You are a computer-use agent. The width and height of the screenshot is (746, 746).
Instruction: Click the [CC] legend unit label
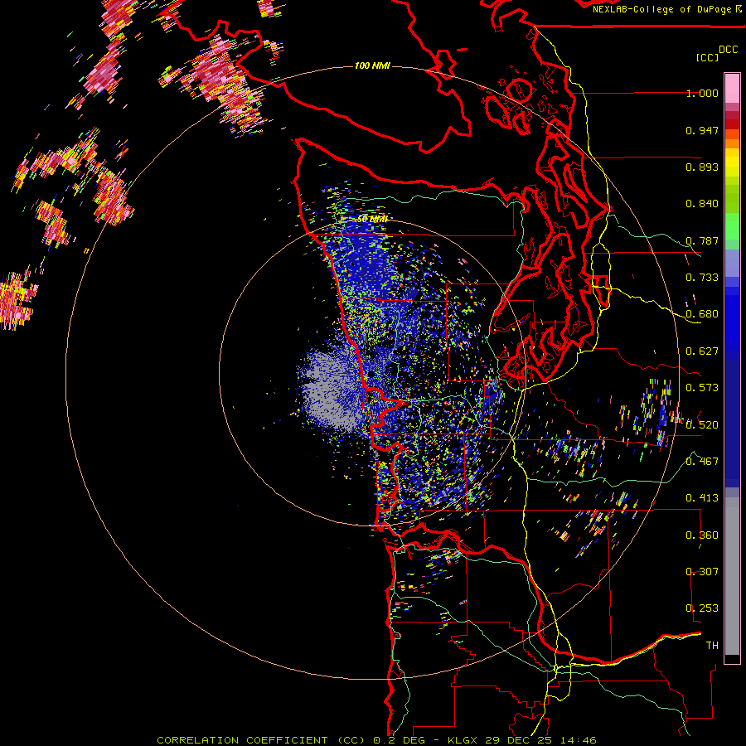pyautogui.click(x=708, y=57)
